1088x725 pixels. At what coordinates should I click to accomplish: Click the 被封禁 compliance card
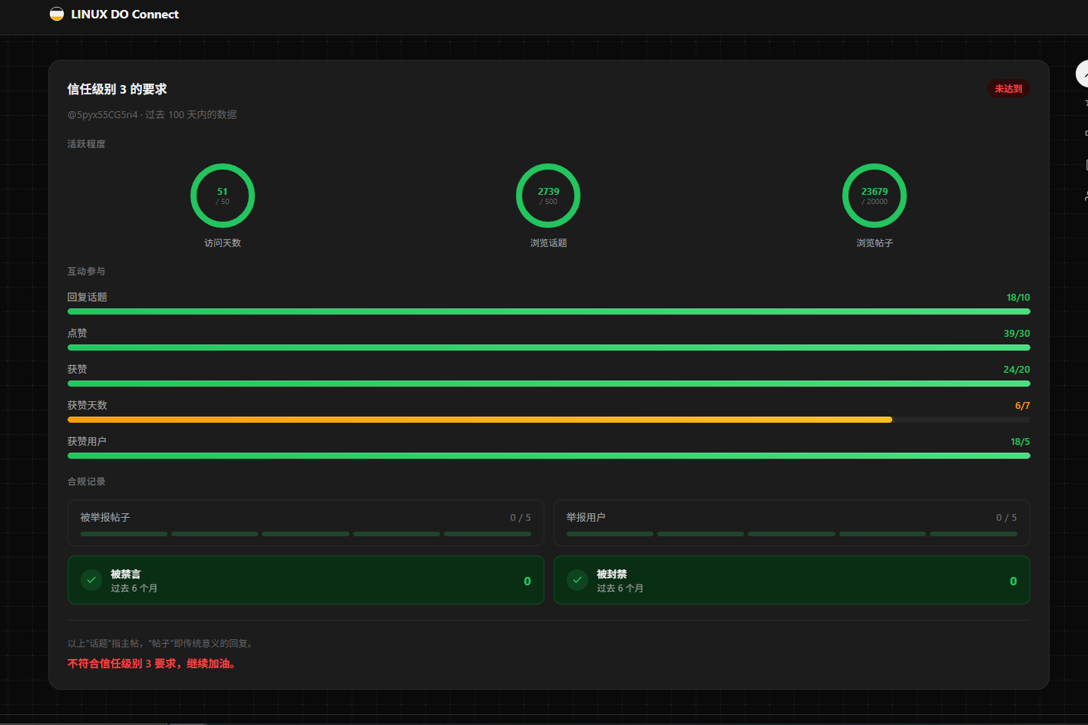click(792, 580)
